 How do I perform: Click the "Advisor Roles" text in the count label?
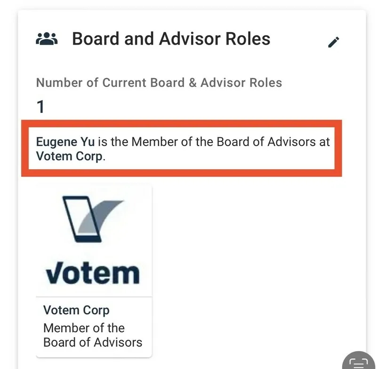(241, 83)
